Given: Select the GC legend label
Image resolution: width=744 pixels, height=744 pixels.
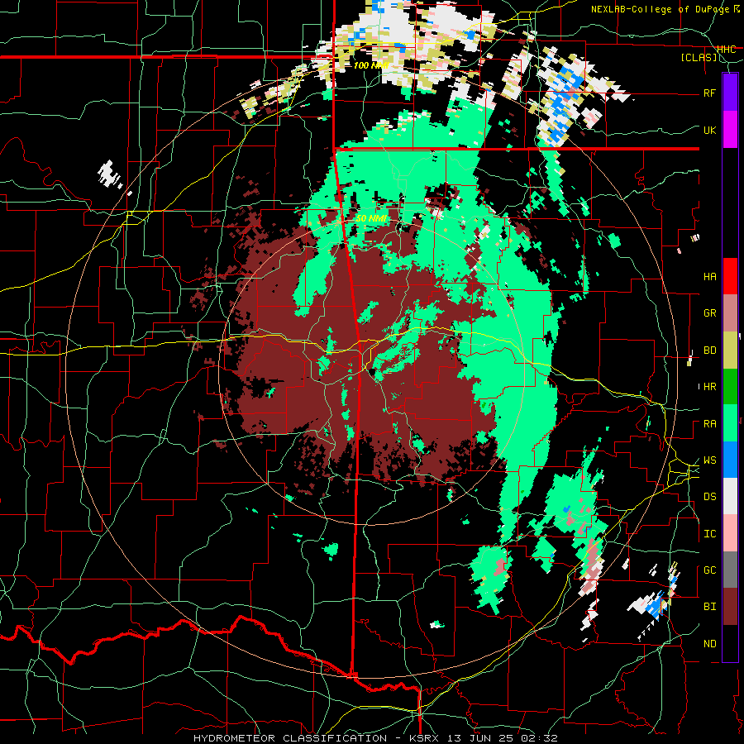Looking at the screenshot, I should tap(709, 570).
